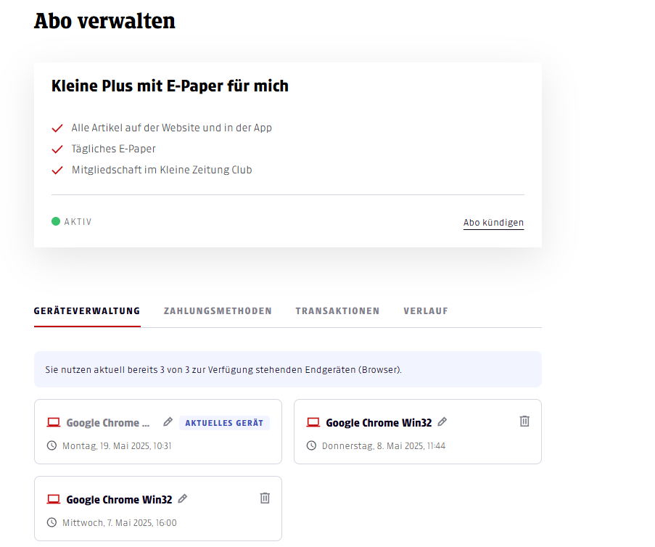Click date text Montag, 19. Mai 2025, 10:31
655x547 pixels.
(x=117, y=446)
